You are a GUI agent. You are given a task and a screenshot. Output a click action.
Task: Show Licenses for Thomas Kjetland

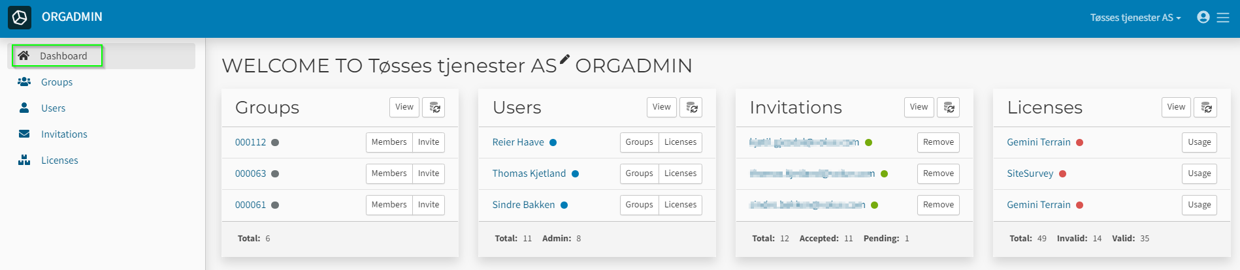click(x=680, y=173)
